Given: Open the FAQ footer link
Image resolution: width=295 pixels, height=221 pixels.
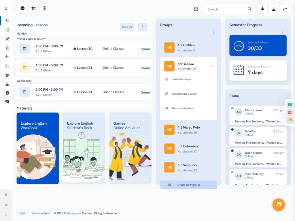Looking at the screenshot, I should tap(22, 213).
